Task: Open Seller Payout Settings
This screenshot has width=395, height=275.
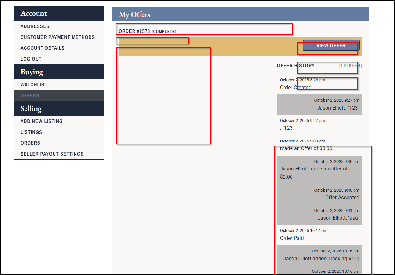Action: (x=52, y=154)
